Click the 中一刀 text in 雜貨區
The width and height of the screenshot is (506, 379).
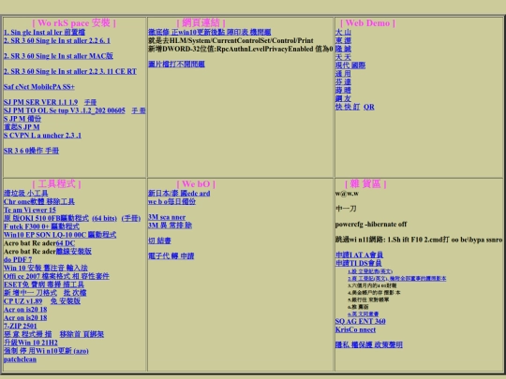tap(346, 209)
